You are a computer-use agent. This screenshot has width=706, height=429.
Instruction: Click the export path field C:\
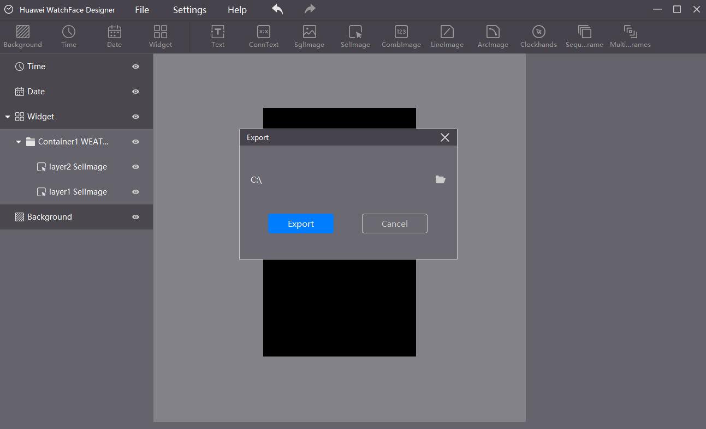pos(339,179)
